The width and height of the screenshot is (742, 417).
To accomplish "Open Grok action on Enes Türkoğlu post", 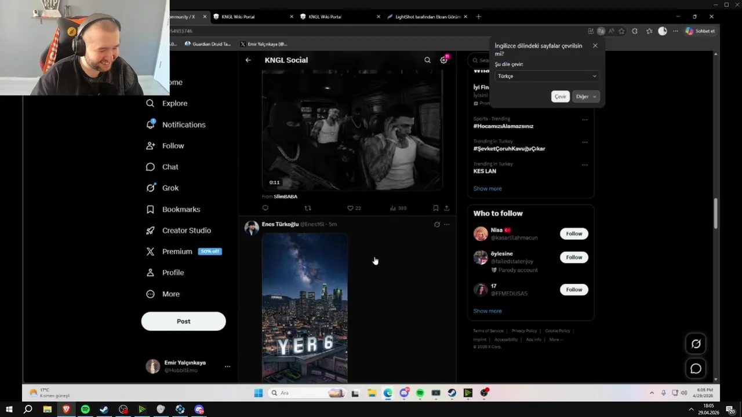I will [437, 224].
